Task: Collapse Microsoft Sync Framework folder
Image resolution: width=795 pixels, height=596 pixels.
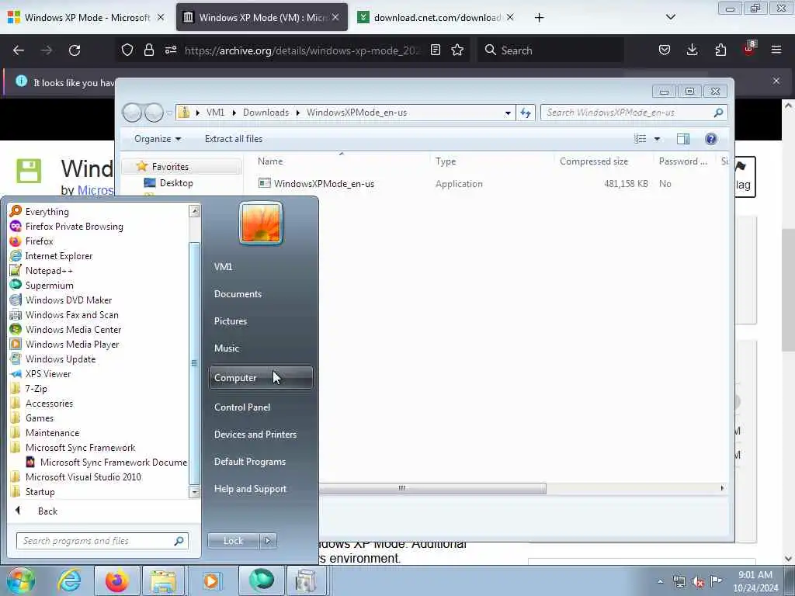Action: click(80, 448)
